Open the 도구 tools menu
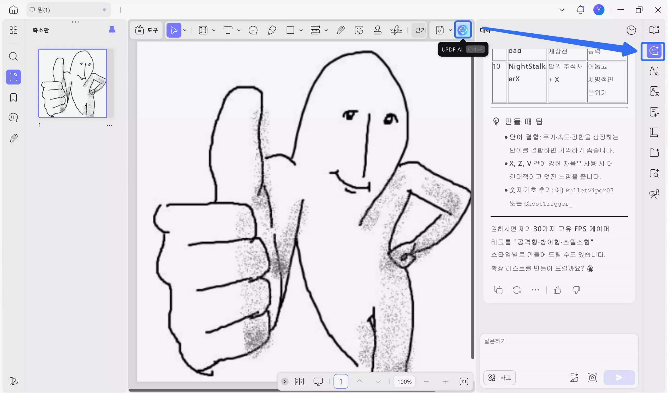The height and width of the screenshot is (393, 668). point(146,30)
